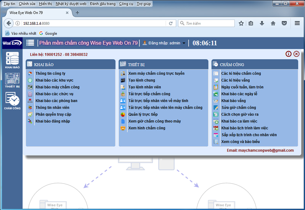Click the Tìm kiếm search box

[206, 23]
